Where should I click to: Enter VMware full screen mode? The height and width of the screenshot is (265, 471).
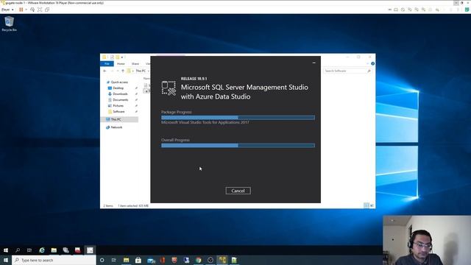(40, 10)
